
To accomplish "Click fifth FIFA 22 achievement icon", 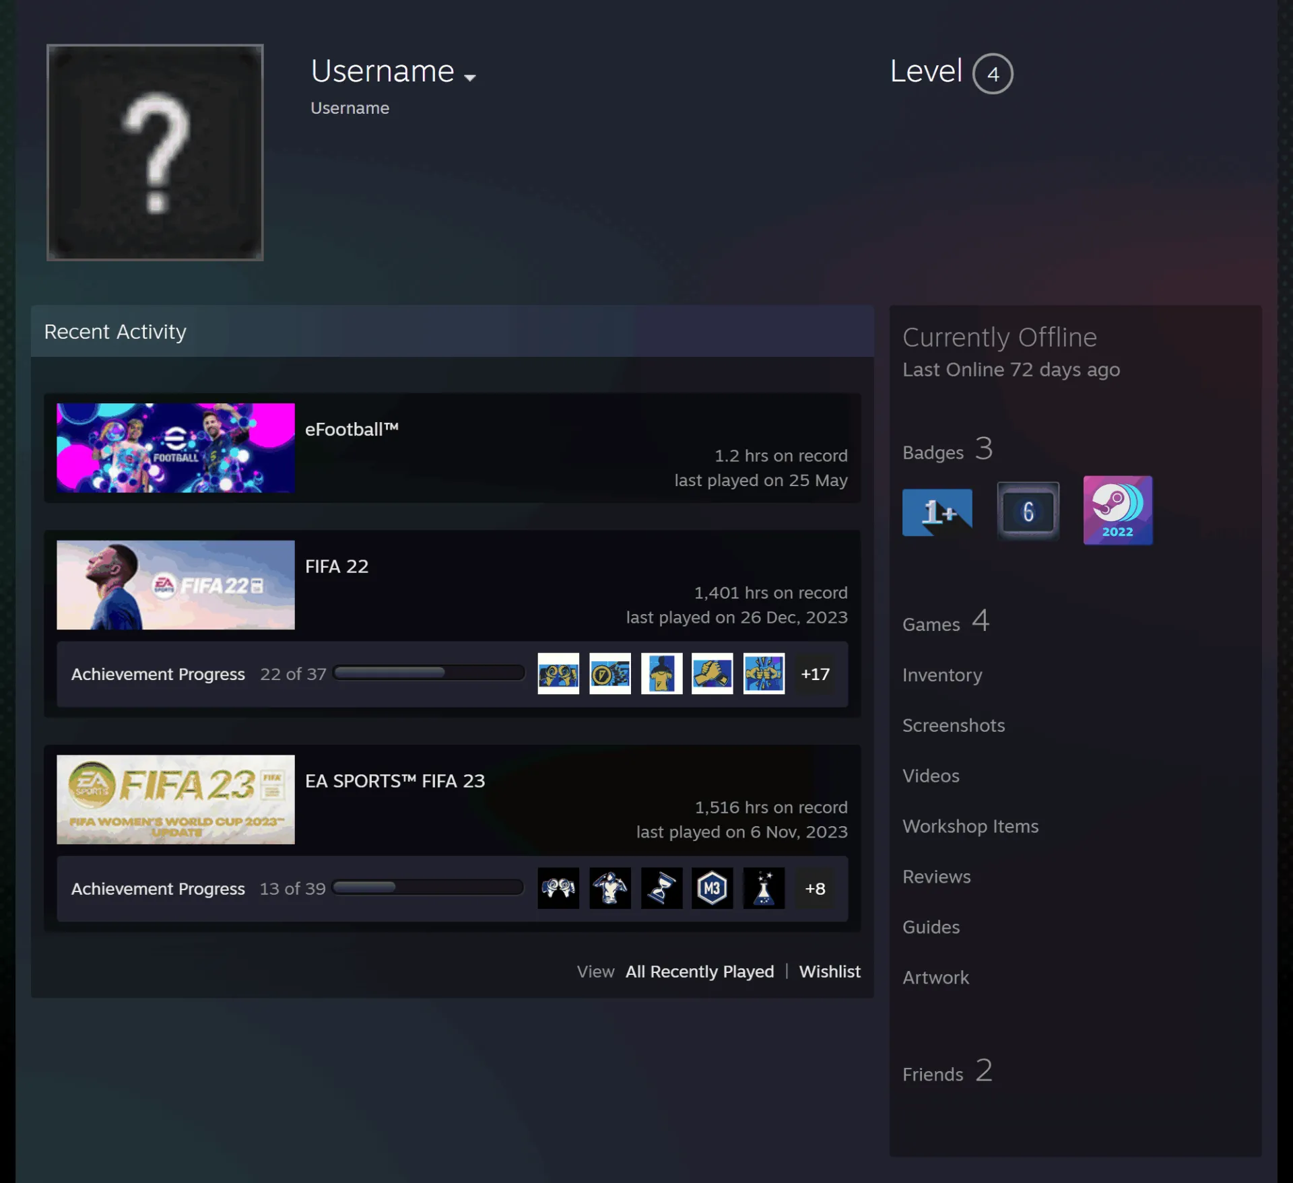I will click(x=764, y=673).
